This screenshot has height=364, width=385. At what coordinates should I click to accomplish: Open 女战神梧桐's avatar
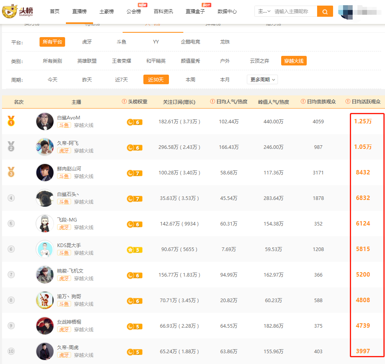point(45,325)
